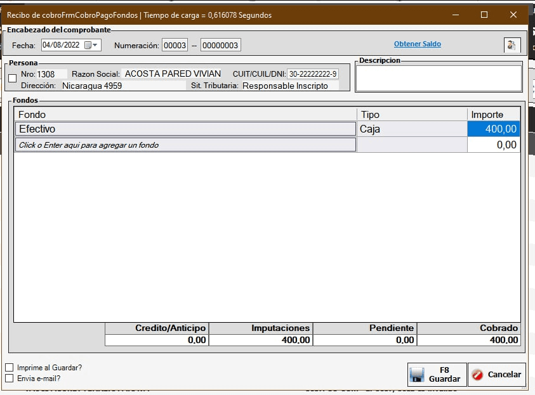535x395 pixels.
Task: Select the highlighted 400,00 importe cell
Action: pos(493,129)
